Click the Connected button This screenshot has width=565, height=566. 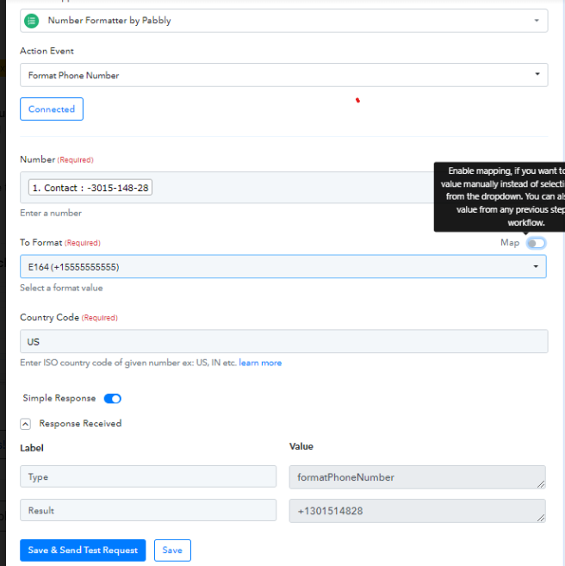[x=52, y=109]
